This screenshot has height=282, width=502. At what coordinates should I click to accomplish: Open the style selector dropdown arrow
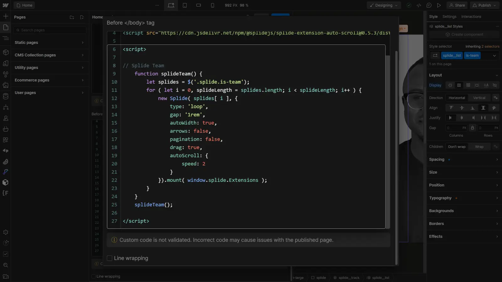(x=494, y=55)
